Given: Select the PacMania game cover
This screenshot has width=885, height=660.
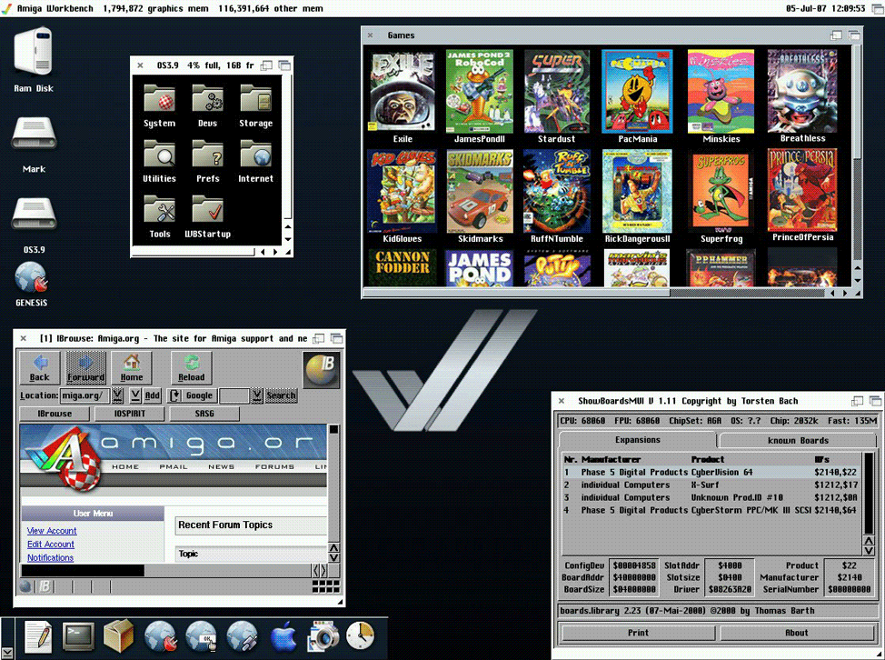Looking at the screenshot, I should 637,92.
